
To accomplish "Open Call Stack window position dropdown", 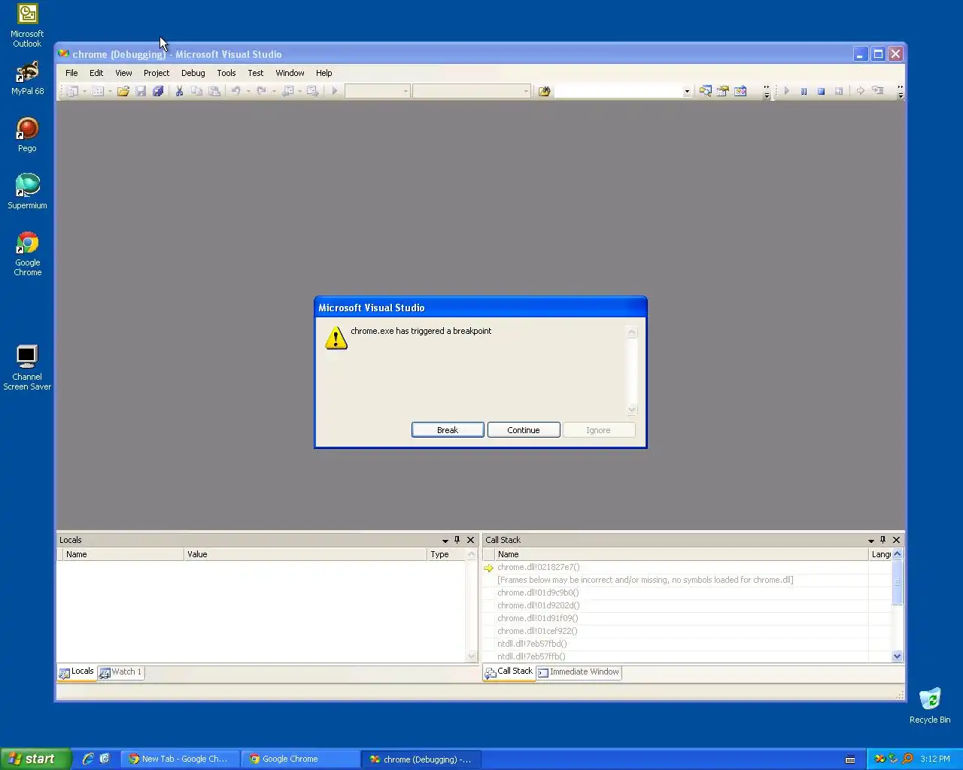I will [870, 540].
